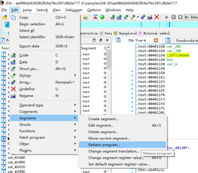Screen dimensions: 198x173
Task: Click the green circle toolbar icon
Action: [102, 17]
